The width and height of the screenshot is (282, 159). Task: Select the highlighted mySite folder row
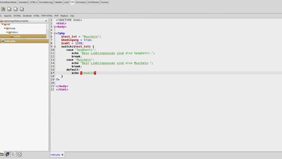click(23, 36)
